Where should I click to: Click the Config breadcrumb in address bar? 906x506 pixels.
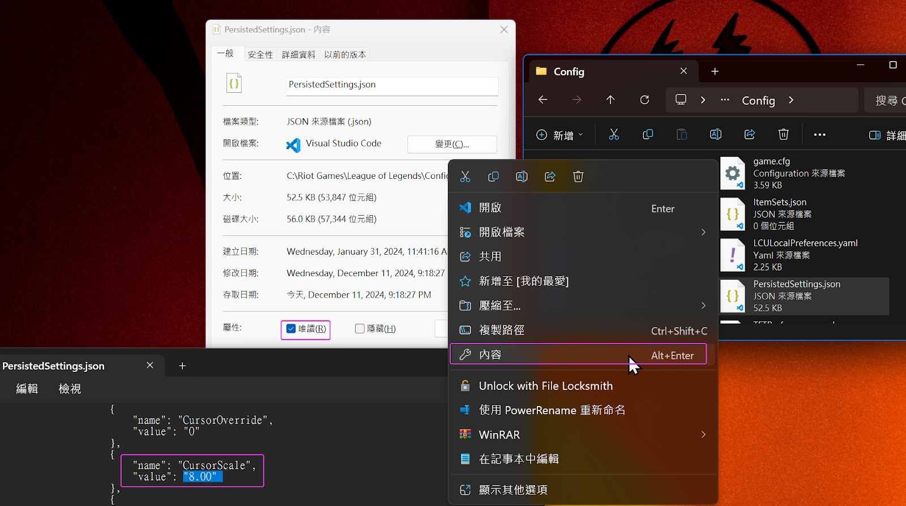[758, 100]
